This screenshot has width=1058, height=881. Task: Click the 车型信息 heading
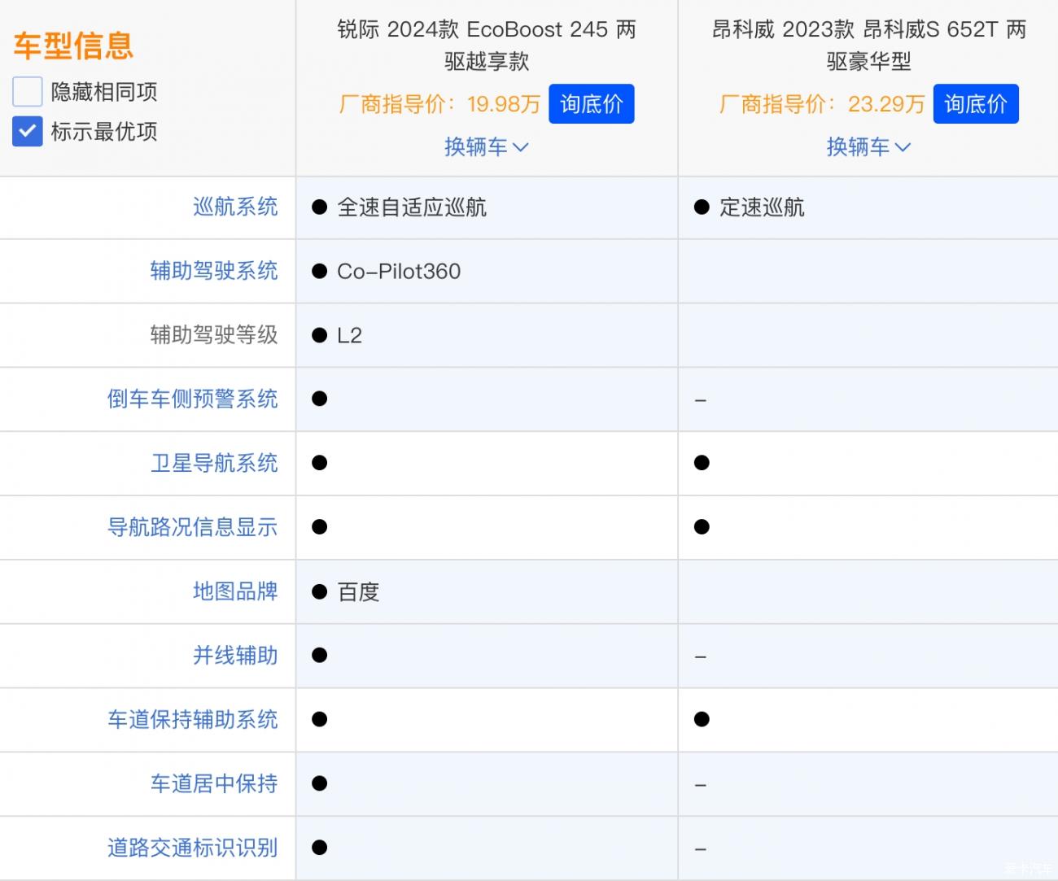pyautogui.click(x=73, y=46)
